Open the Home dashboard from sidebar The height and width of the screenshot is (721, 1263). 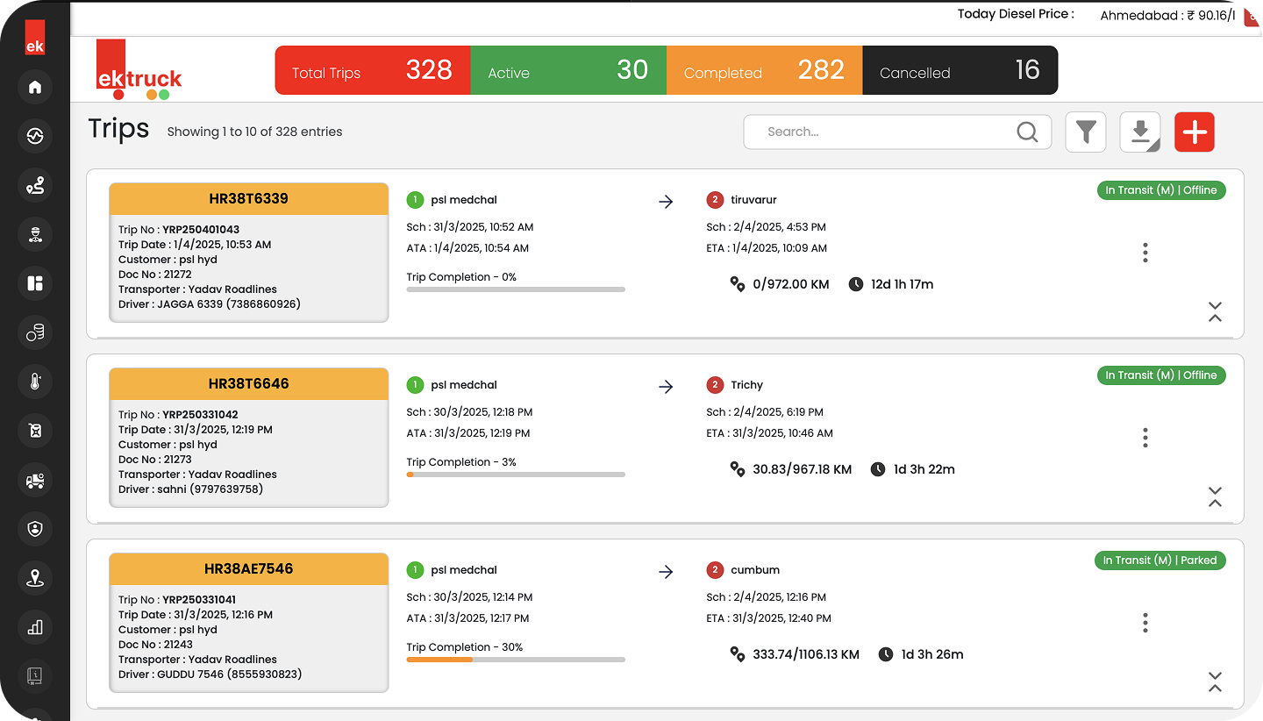pos(35,87)
